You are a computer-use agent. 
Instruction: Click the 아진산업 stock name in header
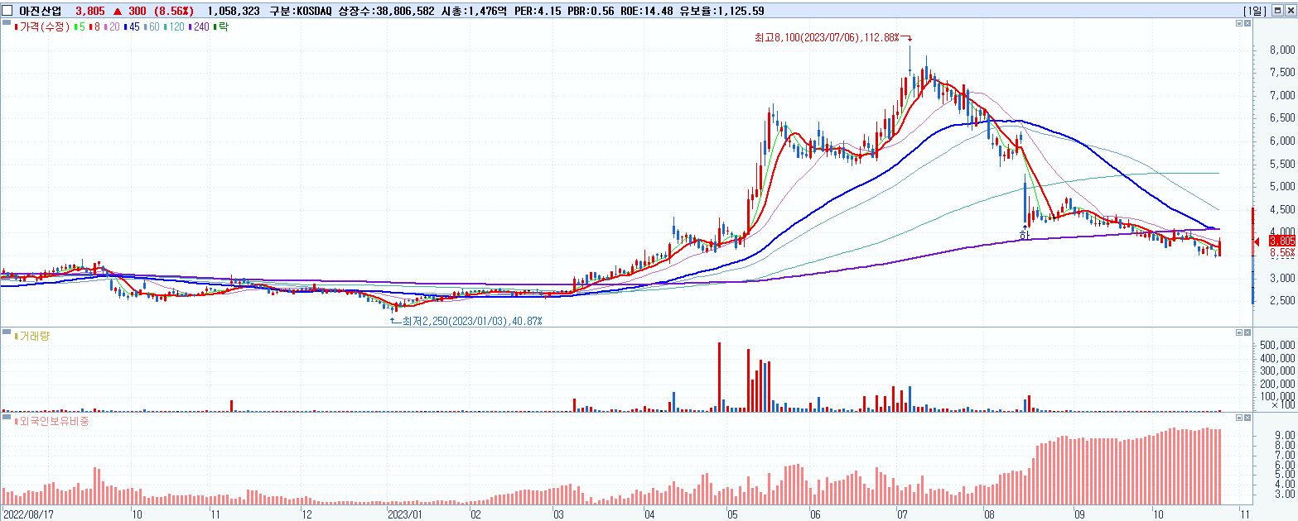click(39, 10)
